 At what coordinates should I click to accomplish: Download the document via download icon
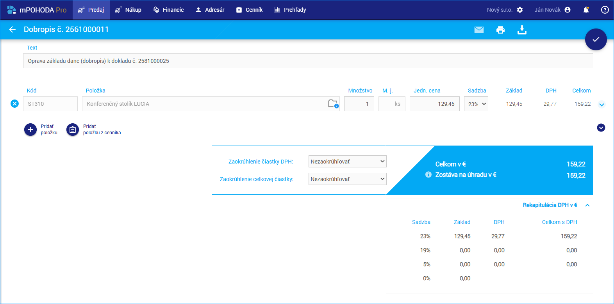coord(522,30)
